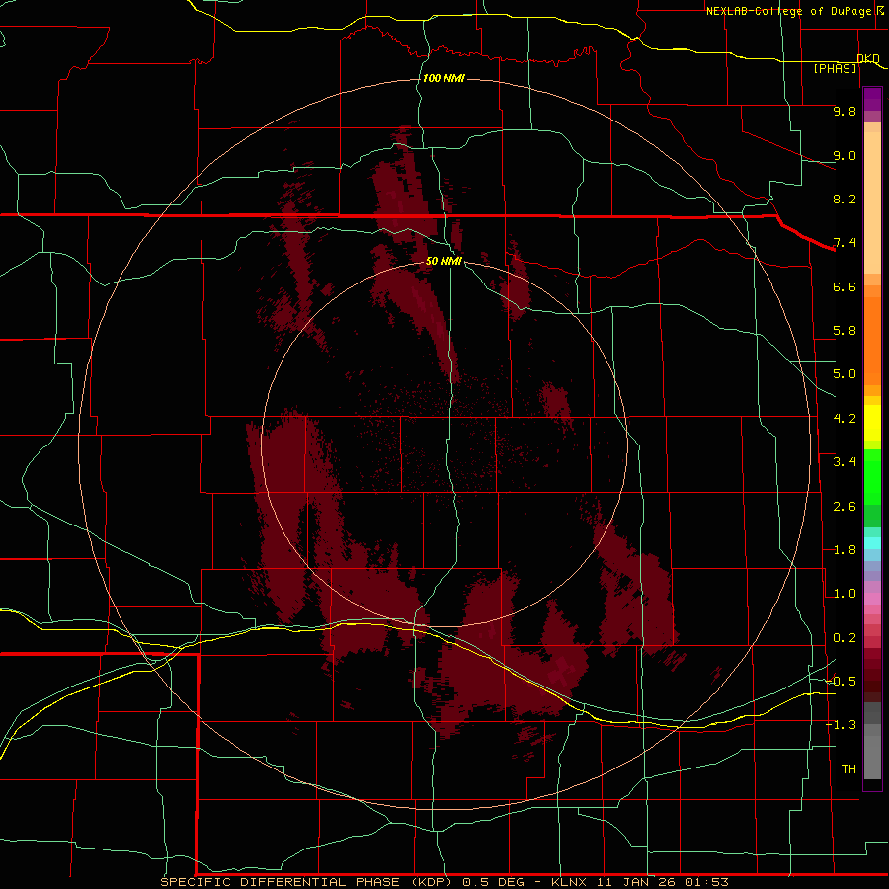The height and width of the screenshot is (889, 889).
Task: Pick the bright green band on the color bar
Action: pos(872,476)
